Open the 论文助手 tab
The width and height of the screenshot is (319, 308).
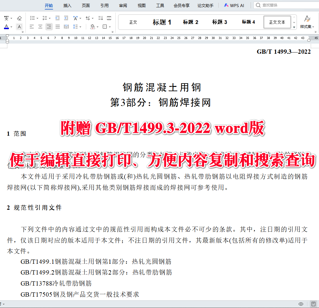(x=206, y=6)
